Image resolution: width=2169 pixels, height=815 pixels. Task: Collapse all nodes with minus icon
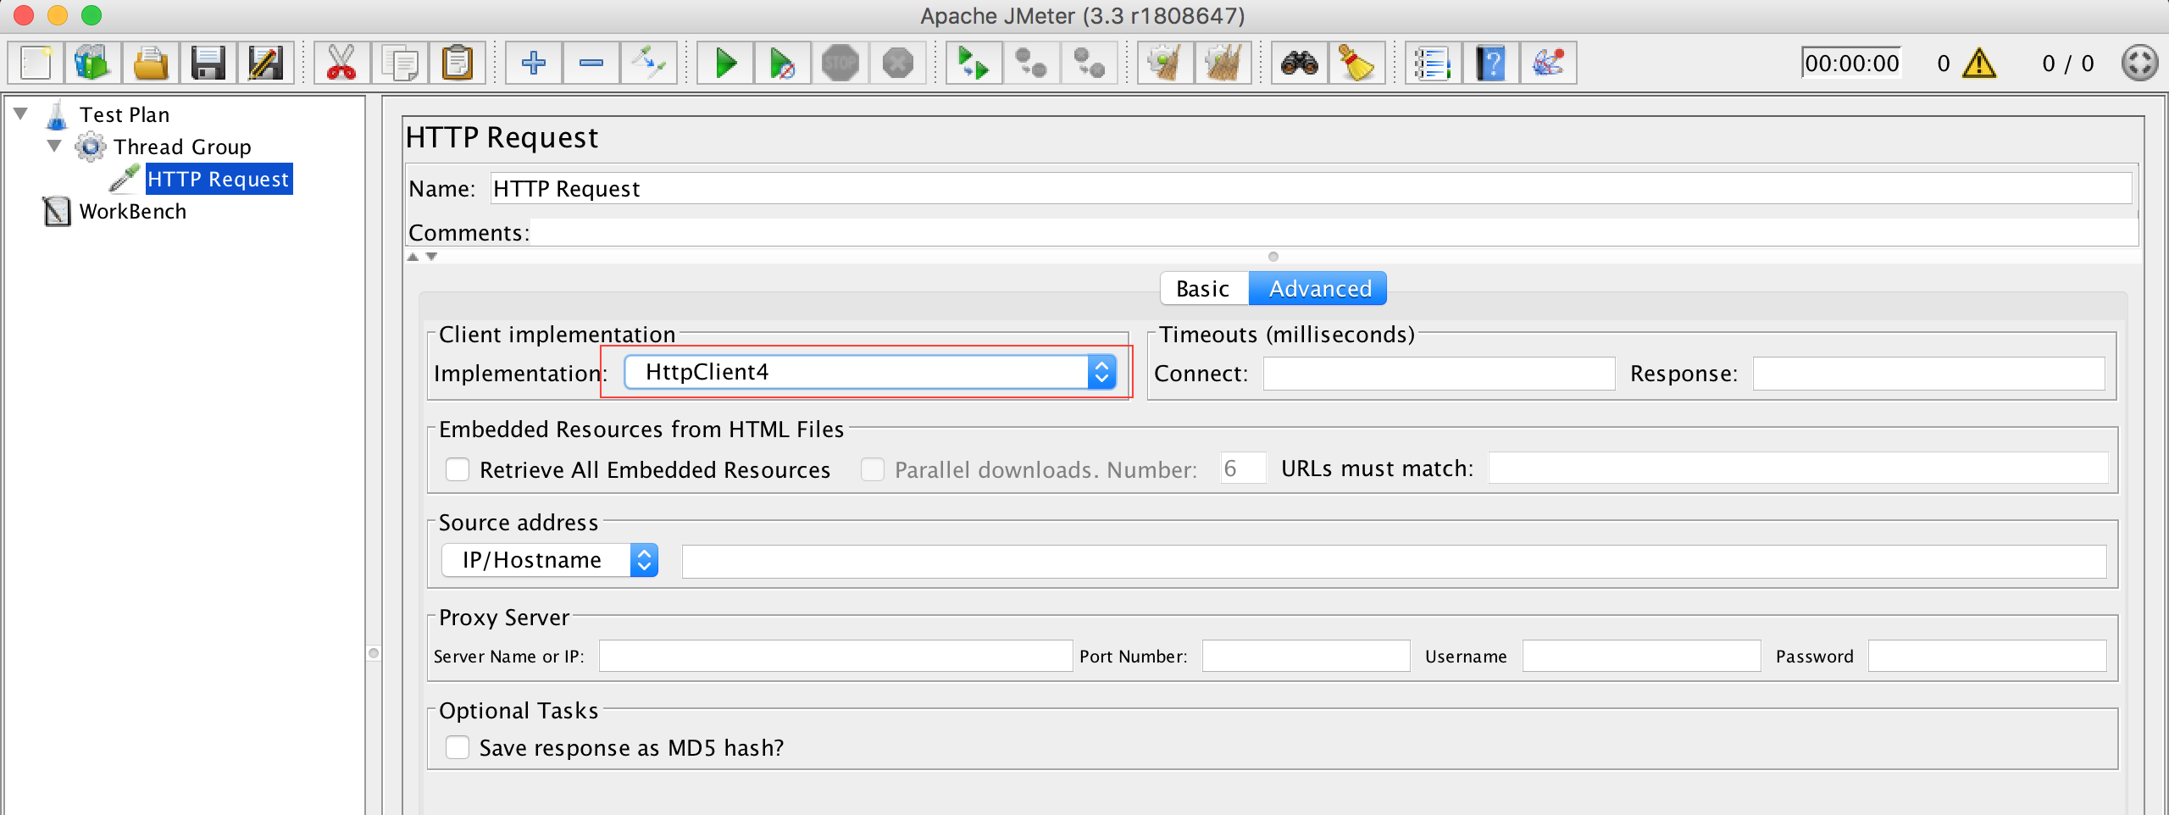click(x=591, y=63)
